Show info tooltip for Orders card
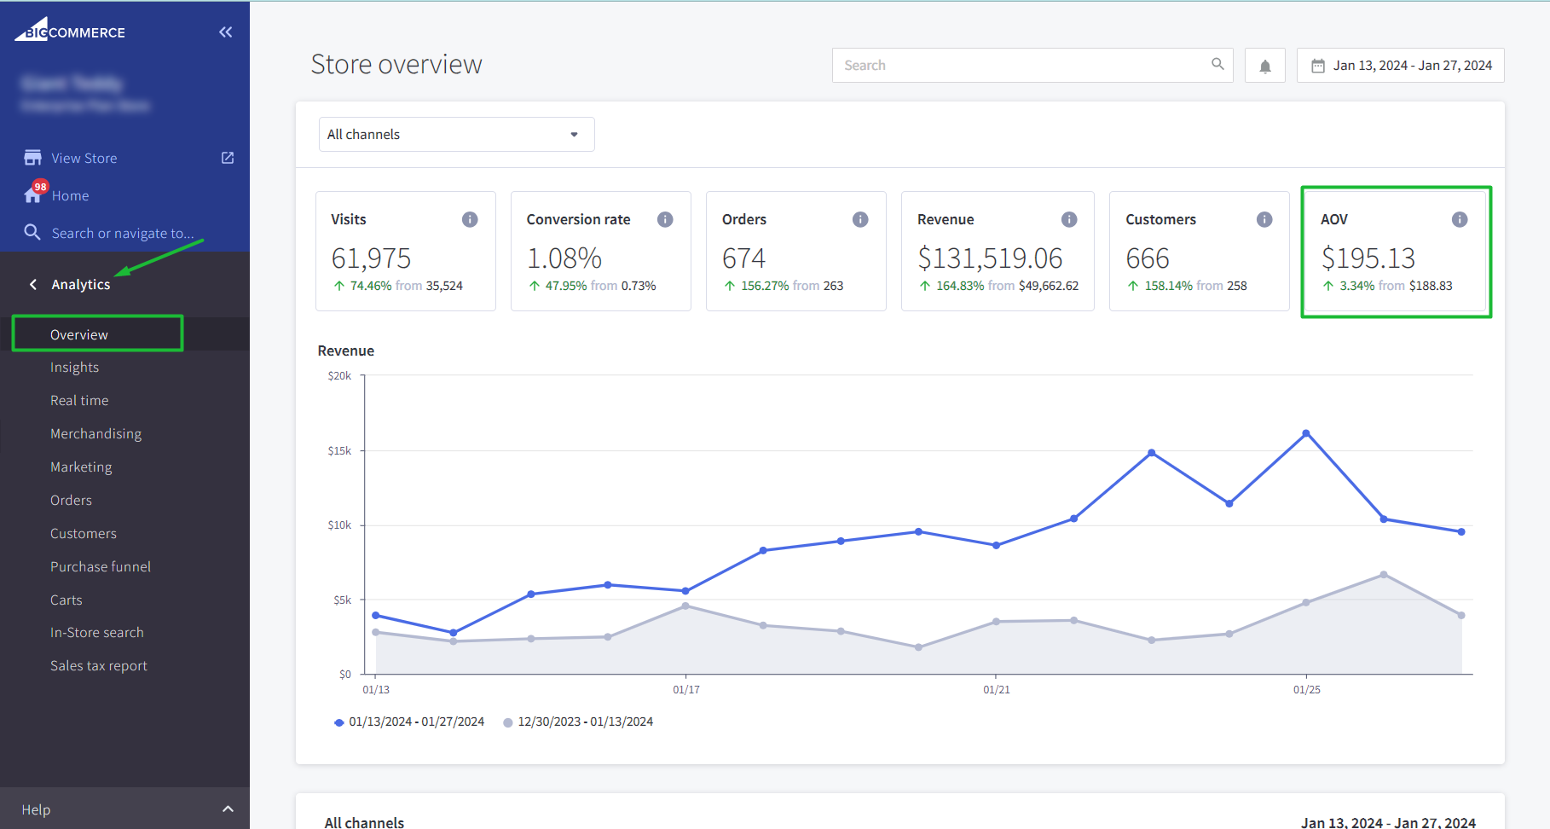The image size is (1550, 829). pos(860,219)
